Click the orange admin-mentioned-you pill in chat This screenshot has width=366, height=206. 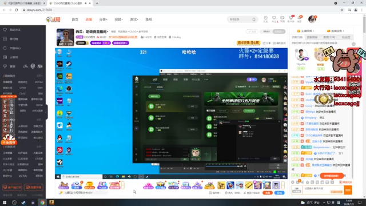(x=332, y=176)
